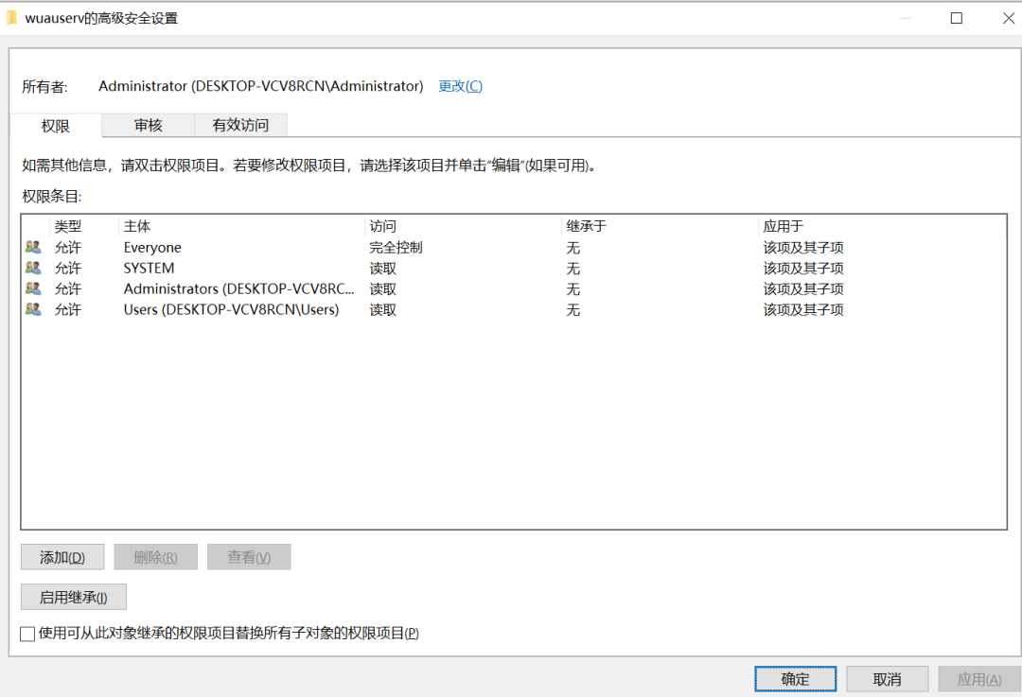Open the 有效访问 tab

tap(240, 125)
